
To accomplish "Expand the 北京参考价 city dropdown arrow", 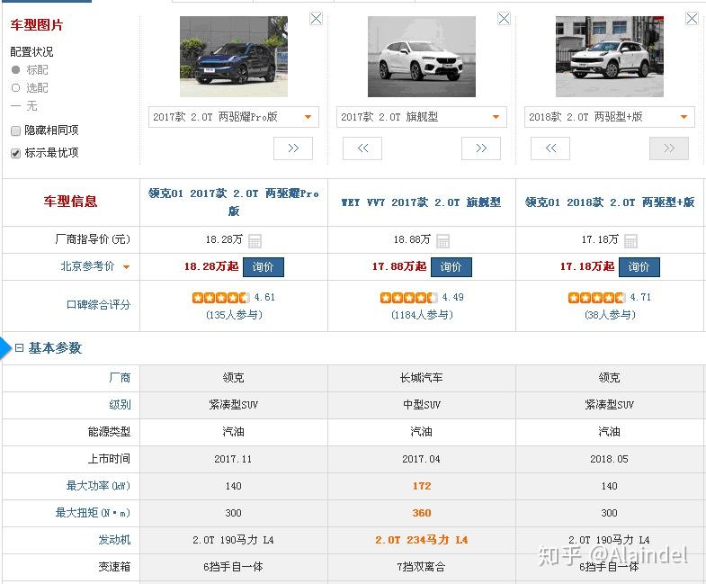I will [x=126, y=266].
